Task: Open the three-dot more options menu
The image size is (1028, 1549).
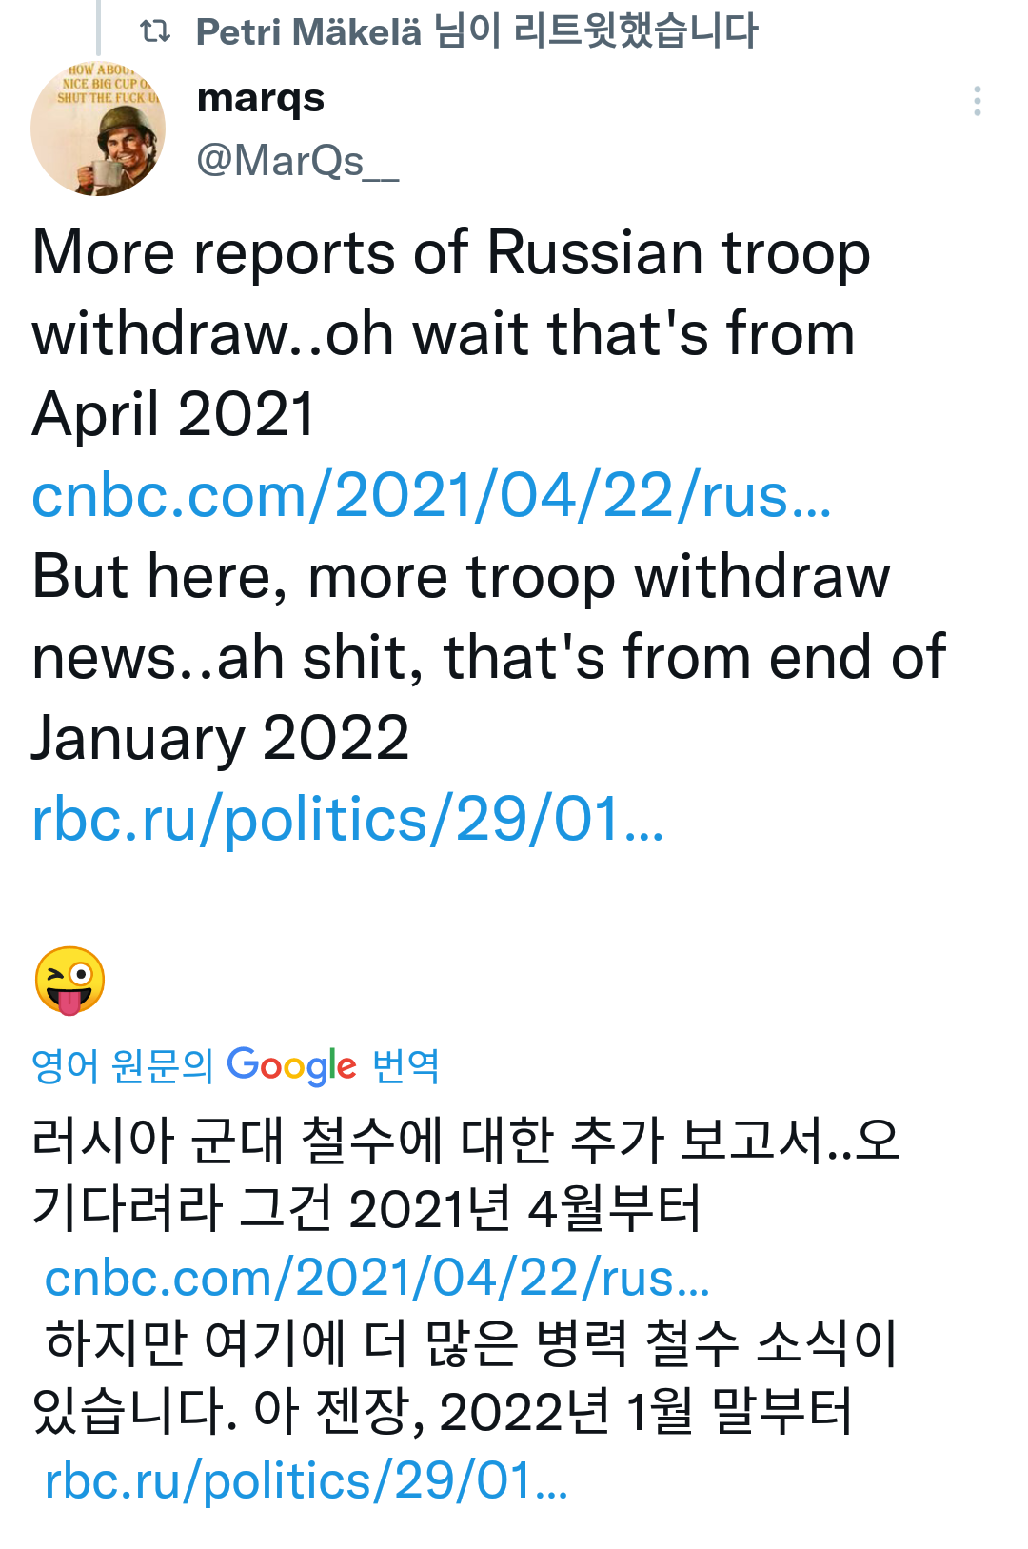Action: [977, 101]
